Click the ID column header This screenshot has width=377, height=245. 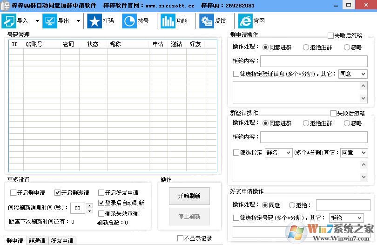coord(16,44)
